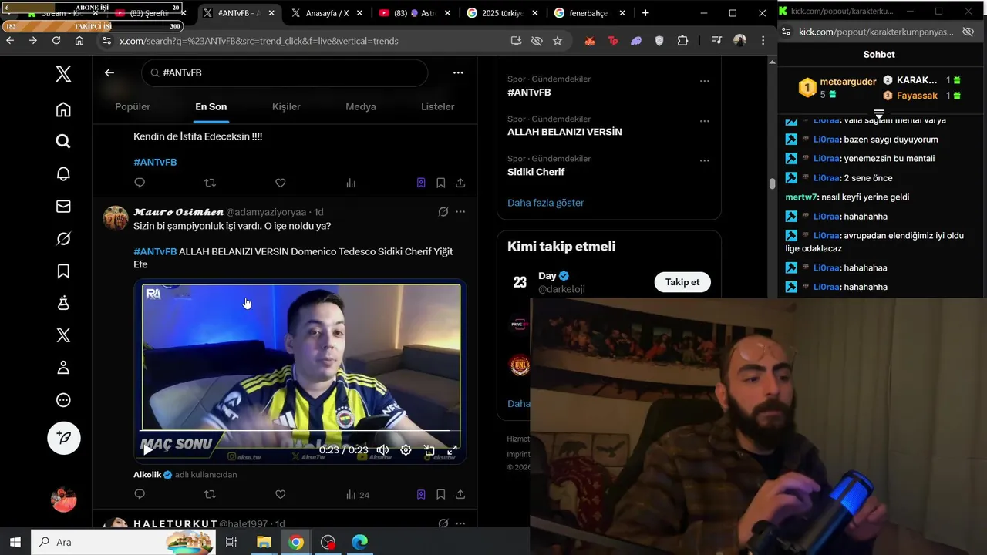Click the compose post button
The image size is (987, 555).
point(64,438)
